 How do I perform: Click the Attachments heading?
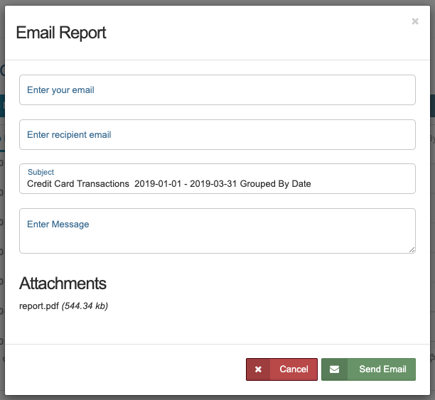tap(63, 283)
